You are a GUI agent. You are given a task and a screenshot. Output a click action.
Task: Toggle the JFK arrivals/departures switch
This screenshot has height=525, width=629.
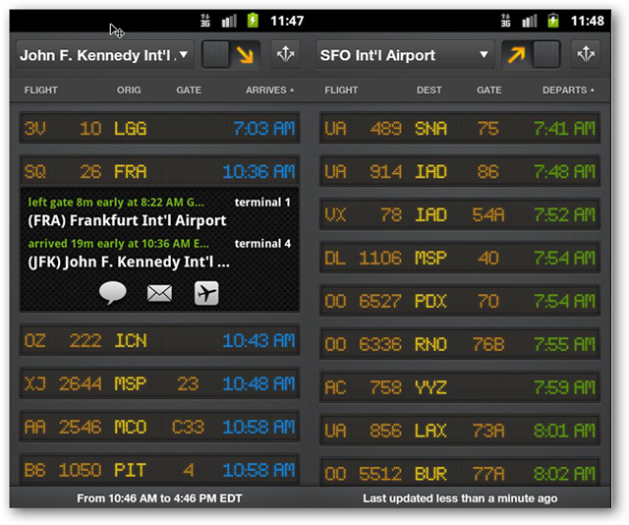pos(231,55)
